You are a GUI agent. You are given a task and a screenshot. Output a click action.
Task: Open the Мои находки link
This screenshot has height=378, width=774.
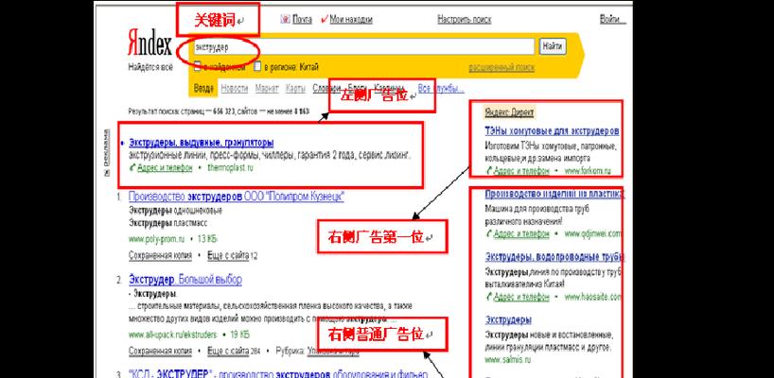(x=351, y=19)
